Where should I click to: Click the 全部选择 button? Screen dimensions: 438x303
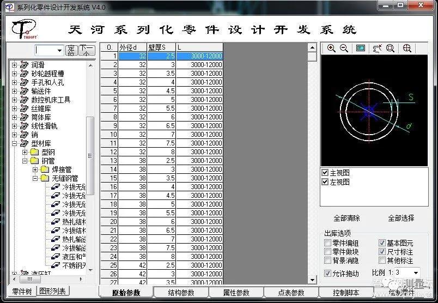[x=401, y=218]
